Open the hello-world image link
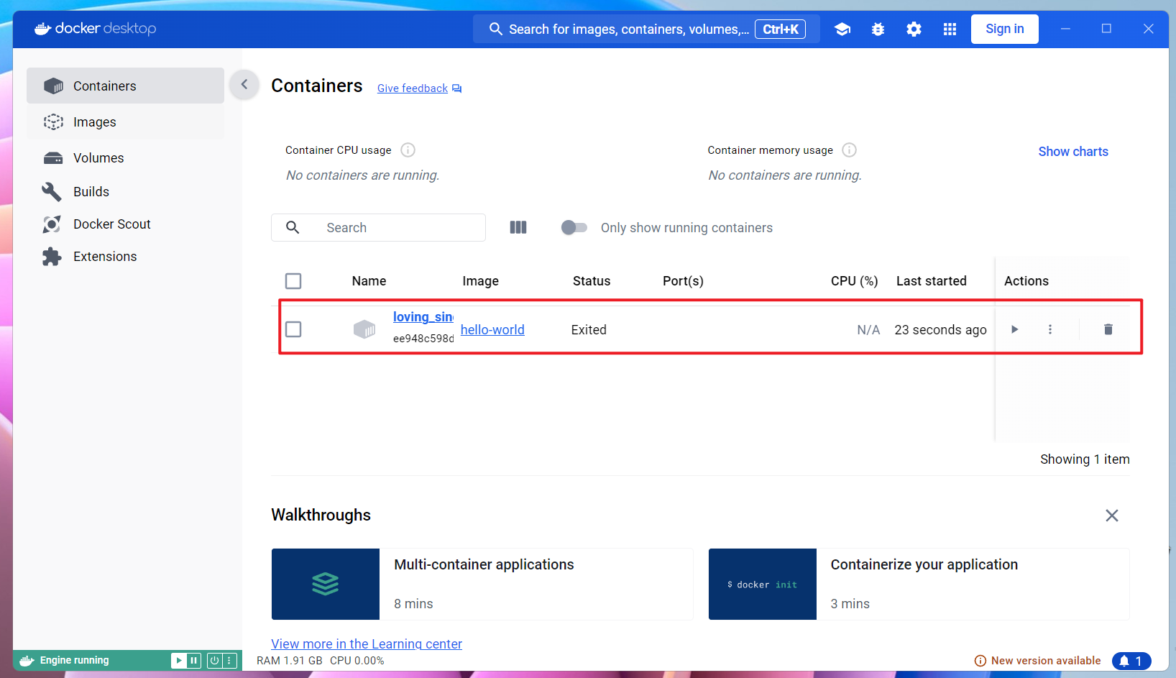Screen dimensions: 1176x678 click(x=492, y=329)
